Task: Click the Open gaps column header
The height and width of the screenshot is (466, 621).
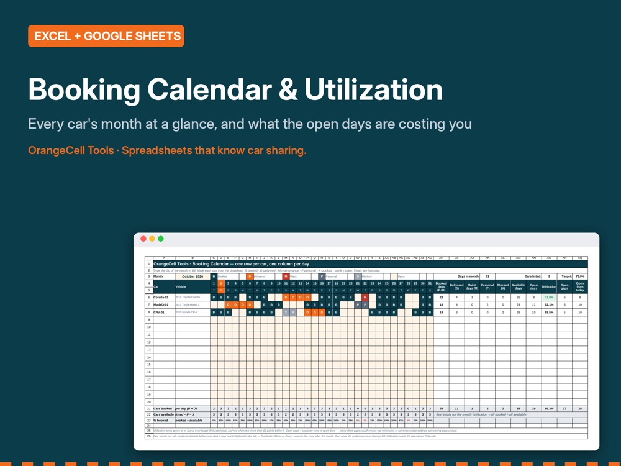Action: 564,286
